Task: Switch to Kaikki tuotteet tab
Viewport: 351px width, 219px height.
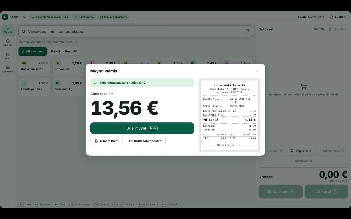Action: pos(64,51)
